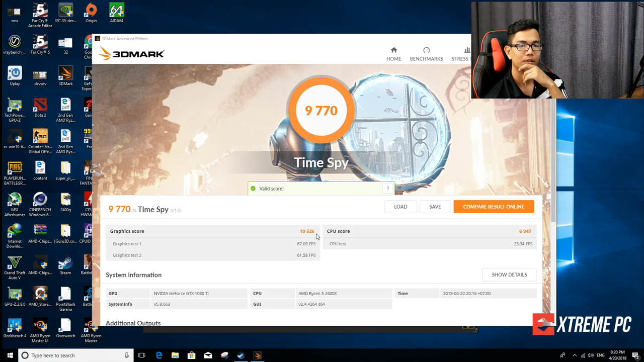Click the help question mark beside Valid score
644x362 pixels.
pos(388,189)
